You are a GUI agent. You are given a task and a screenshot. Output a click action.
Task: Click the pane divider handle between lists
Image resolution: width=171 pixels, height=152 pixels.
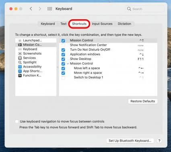pyautogui.click(x=58, y=67)
